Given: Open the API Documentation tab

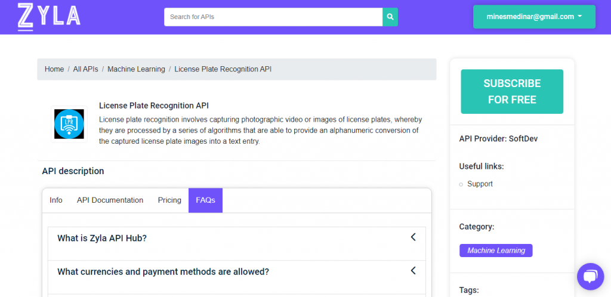Looking at the screenshot, I should pos(110,200).
